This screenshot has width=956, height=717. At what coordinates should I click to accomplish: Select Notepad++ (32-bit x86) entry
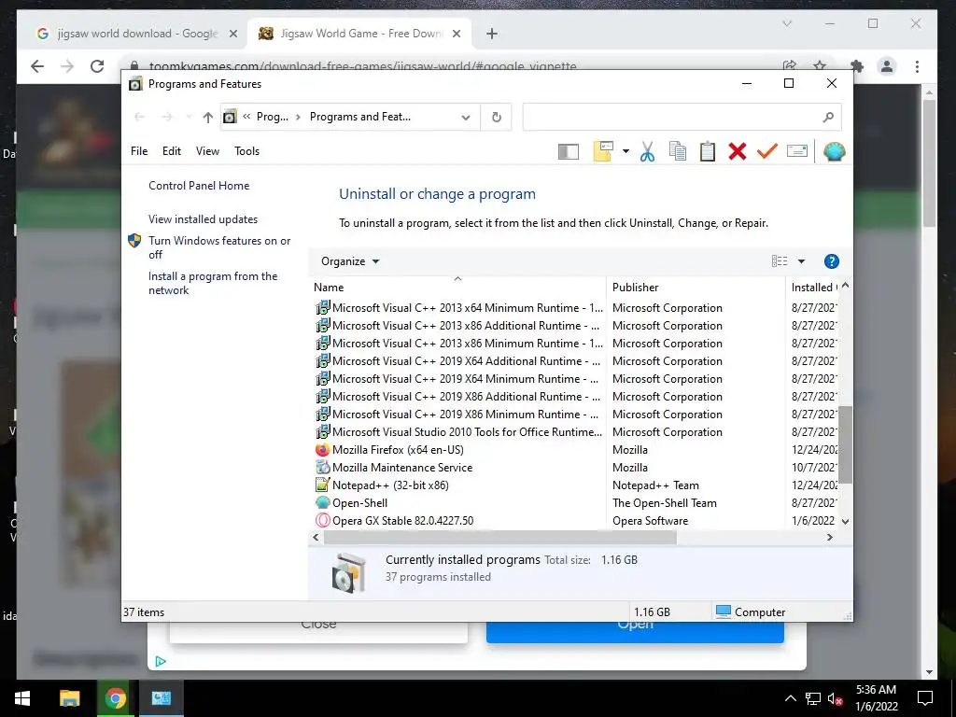pos(390,485)
